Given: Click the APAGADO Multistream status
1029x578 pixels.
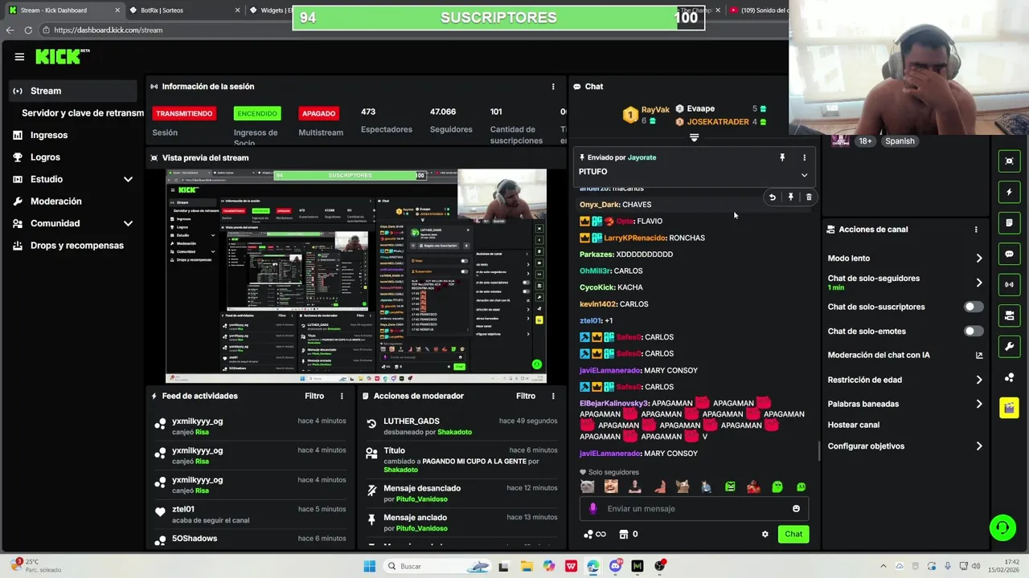Looking at the screenshot, I should [319, 113].
